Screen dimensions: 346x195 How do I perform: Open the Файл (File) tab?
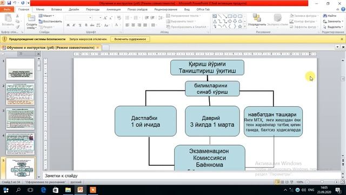point(7,10)
